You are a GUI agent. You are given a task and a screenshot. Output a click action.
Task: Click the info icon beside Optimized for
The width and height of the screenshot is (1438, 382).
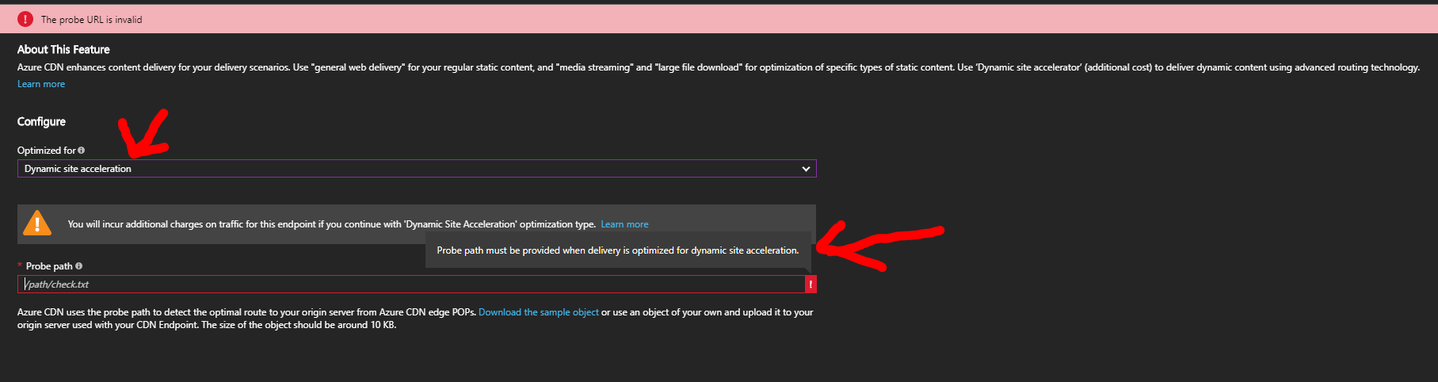point(81,151)
